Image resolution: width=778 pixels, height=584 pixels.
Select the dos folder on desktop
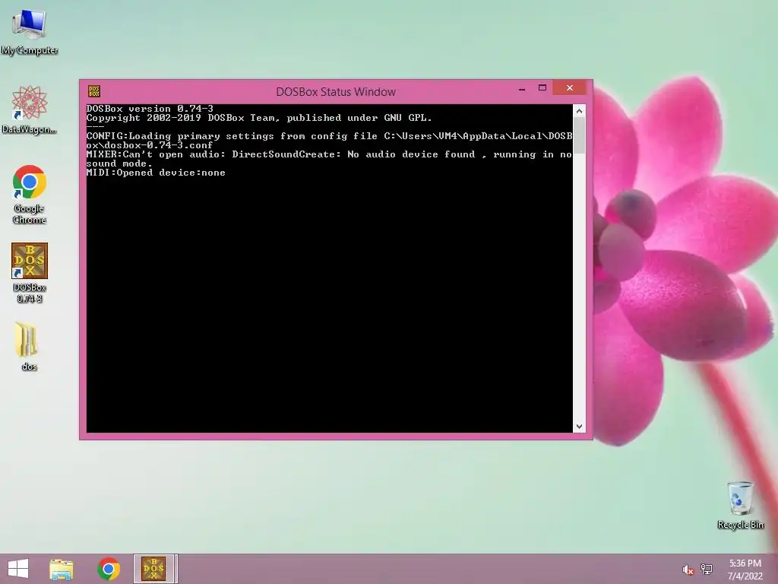tap(29, 346)
